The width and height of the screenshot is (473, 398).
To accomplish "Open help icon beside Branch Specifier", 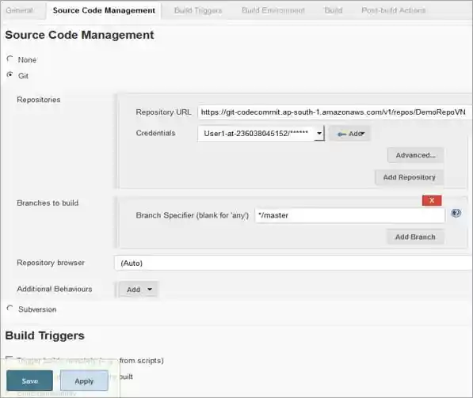I will (456, 214).
